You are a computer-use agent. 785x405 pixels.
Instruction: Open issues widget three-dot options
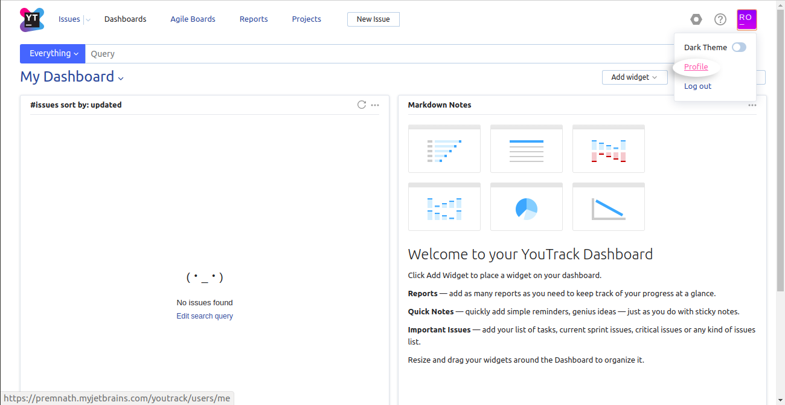coord(375,105)
